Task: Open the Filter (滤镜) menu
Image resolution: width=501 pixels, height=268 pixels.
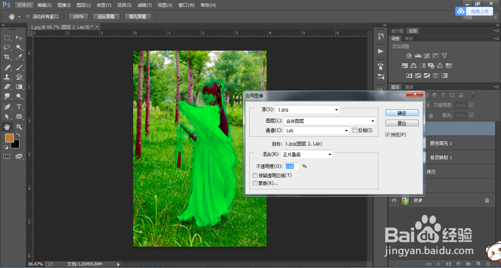Action: pyautogui.click(x=145, y=5)
